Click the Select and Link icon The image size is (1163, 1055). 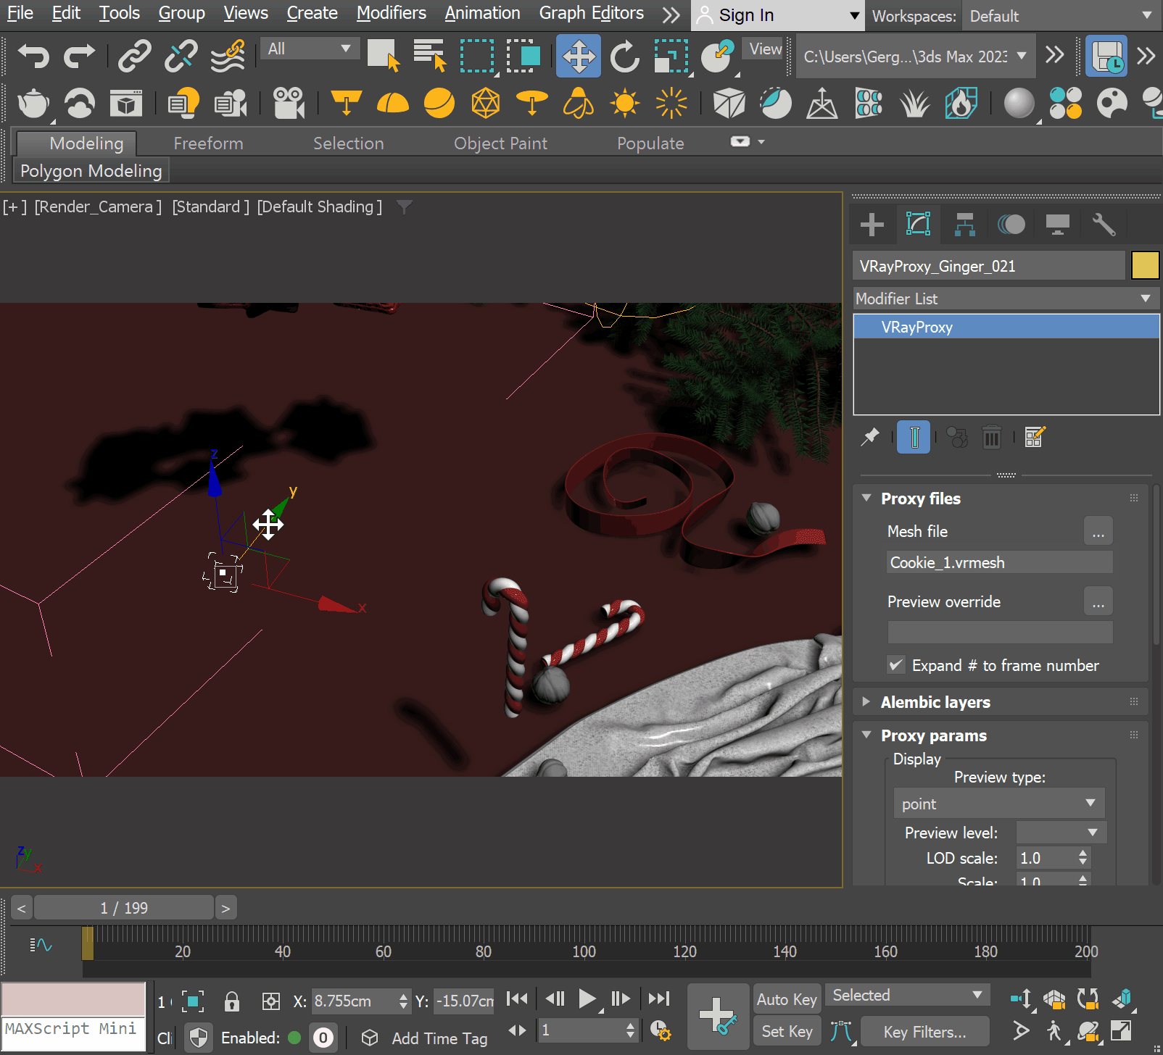[135, 57]
